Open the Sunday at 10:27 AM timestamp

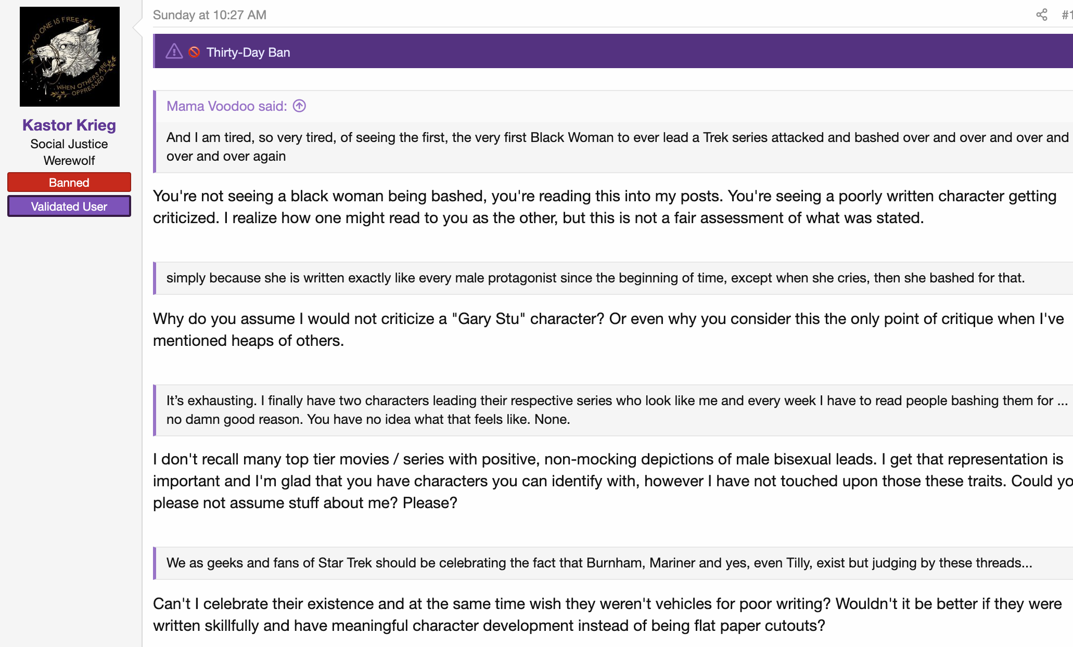click(x=210, y=15)
